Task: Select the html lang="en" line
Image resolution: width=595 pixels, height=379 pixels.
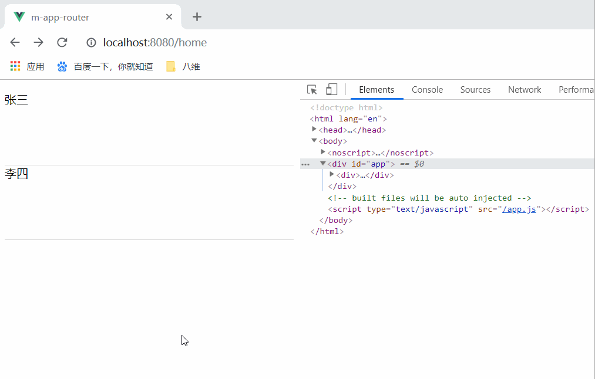Action: coord(348,119)
